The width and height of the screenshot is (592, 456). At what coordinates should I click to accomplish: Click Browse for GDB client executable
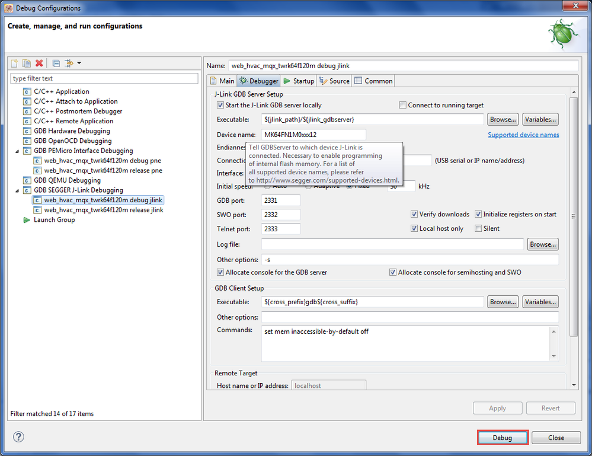(503, 302)
